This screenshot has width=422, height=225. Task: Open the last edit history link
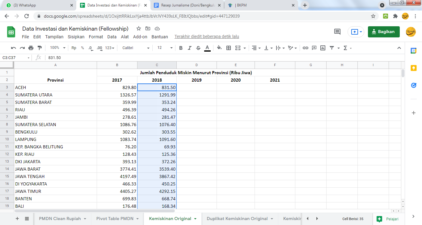(207, 37)
